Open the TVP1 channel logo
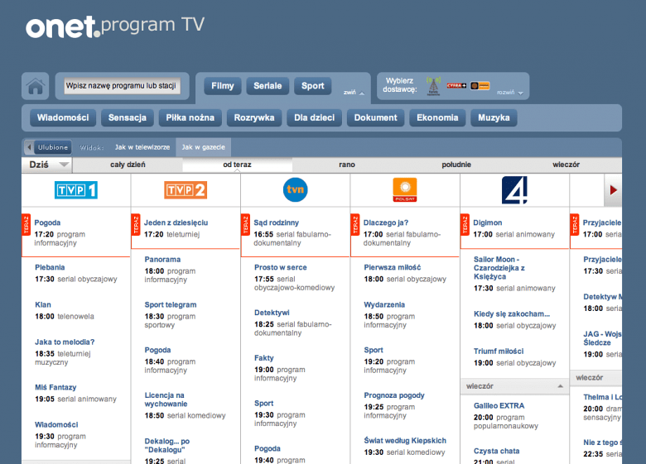The image size is (646, 464). click(76, 190)
